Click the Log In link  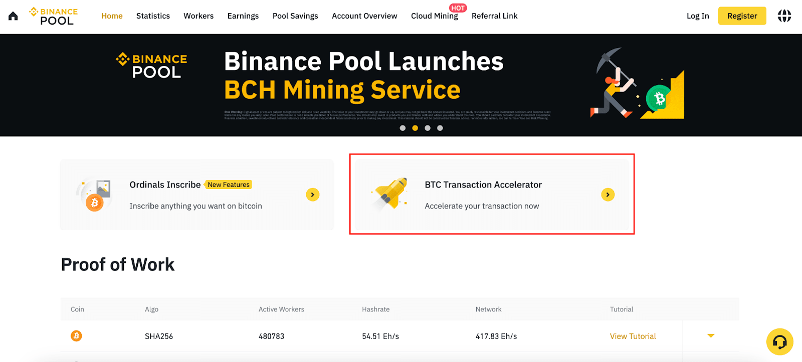pyautogui.click(x=698, y=16)
